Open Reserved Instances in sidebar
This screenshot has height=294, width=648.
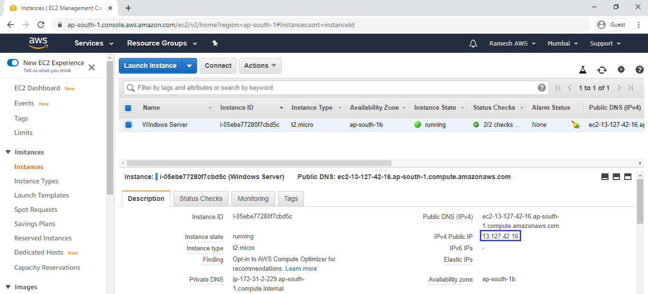pyautogui.click(x=43, y=238)
